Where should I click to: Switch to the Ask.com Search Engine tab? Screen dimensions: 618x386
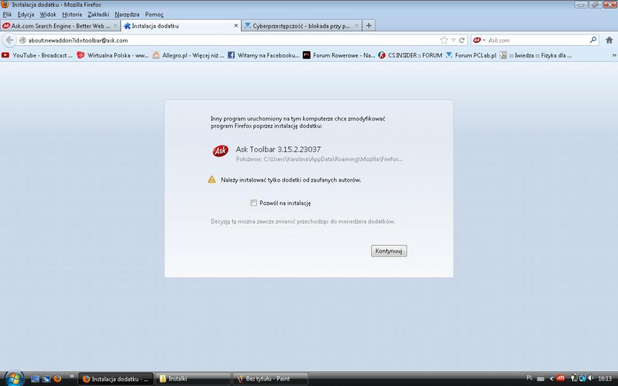point(60,26)
